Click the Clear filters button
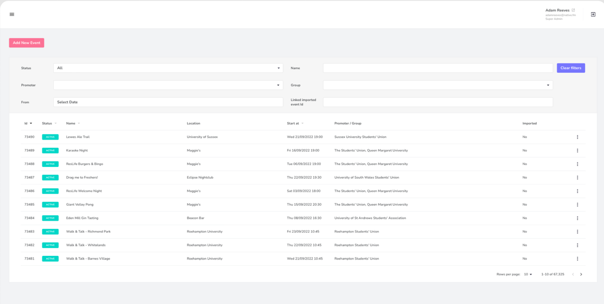Viewport: 604px width, 304px height. point(571,68)
